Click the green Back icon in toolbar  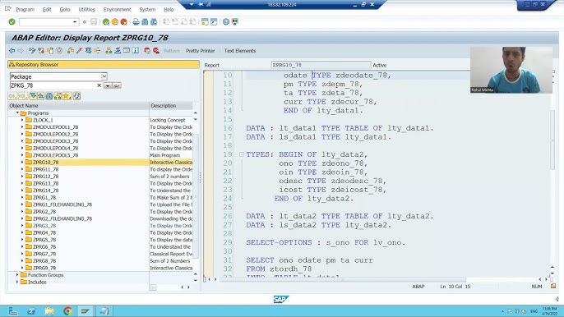[106, 22]
